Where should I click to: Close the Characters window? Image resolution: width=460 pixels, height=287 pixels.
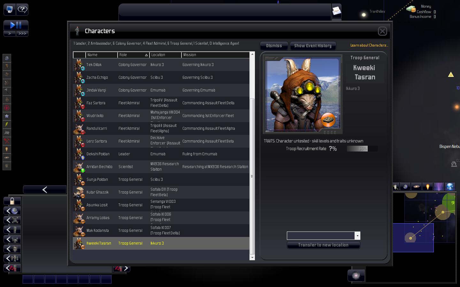(x=382, y=31)
